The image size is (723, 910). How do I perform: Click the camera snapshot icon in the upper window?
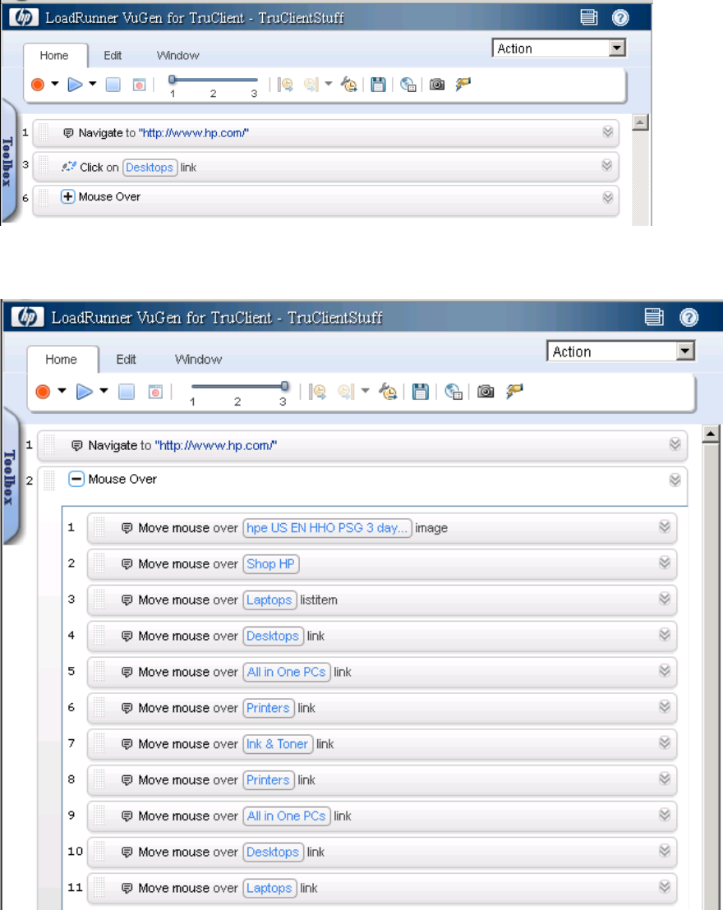pyautogui.click(x=437, y=85)
